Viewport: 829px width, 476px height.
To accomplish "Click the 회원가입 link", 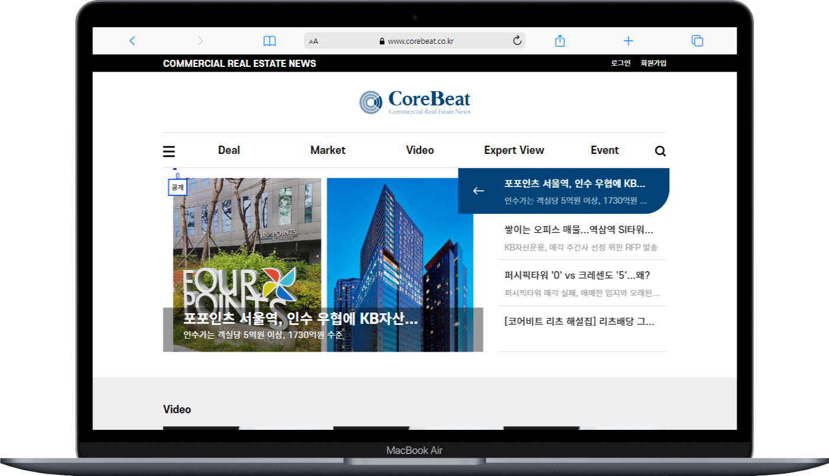I will coord(653,63).
